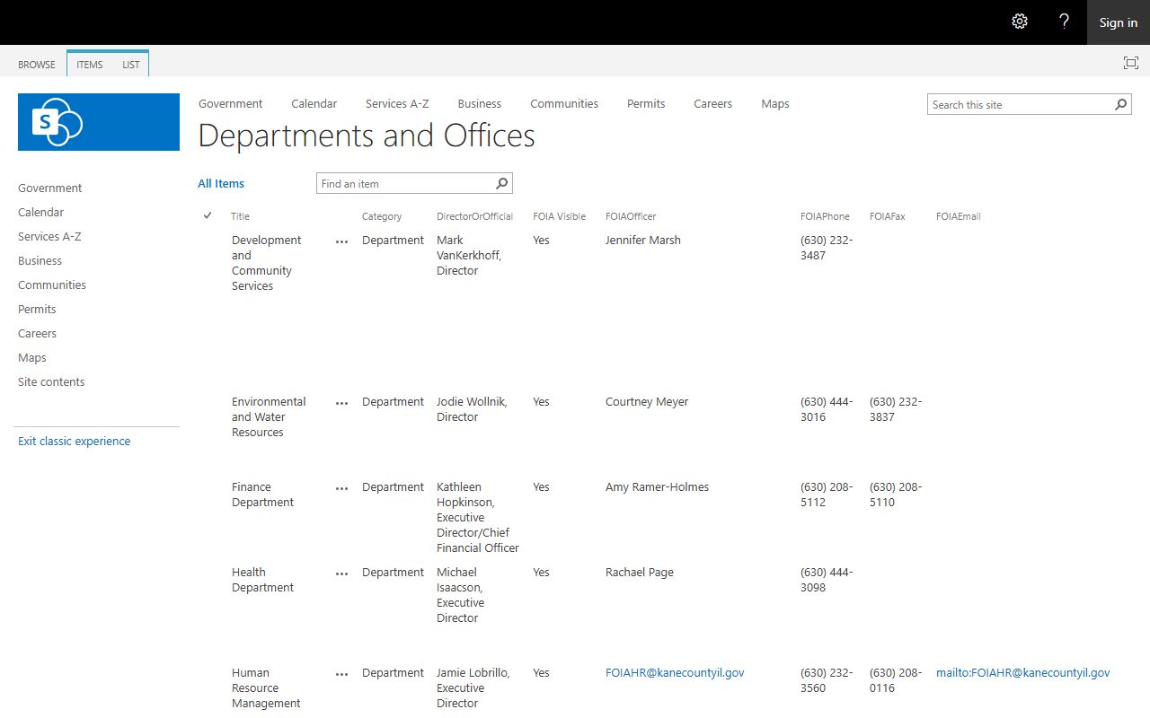The width and height of the screenshot is (1150, 718).
Task: Switch to the BROWSE ribbon tab
Action: [x=37, y=65]
